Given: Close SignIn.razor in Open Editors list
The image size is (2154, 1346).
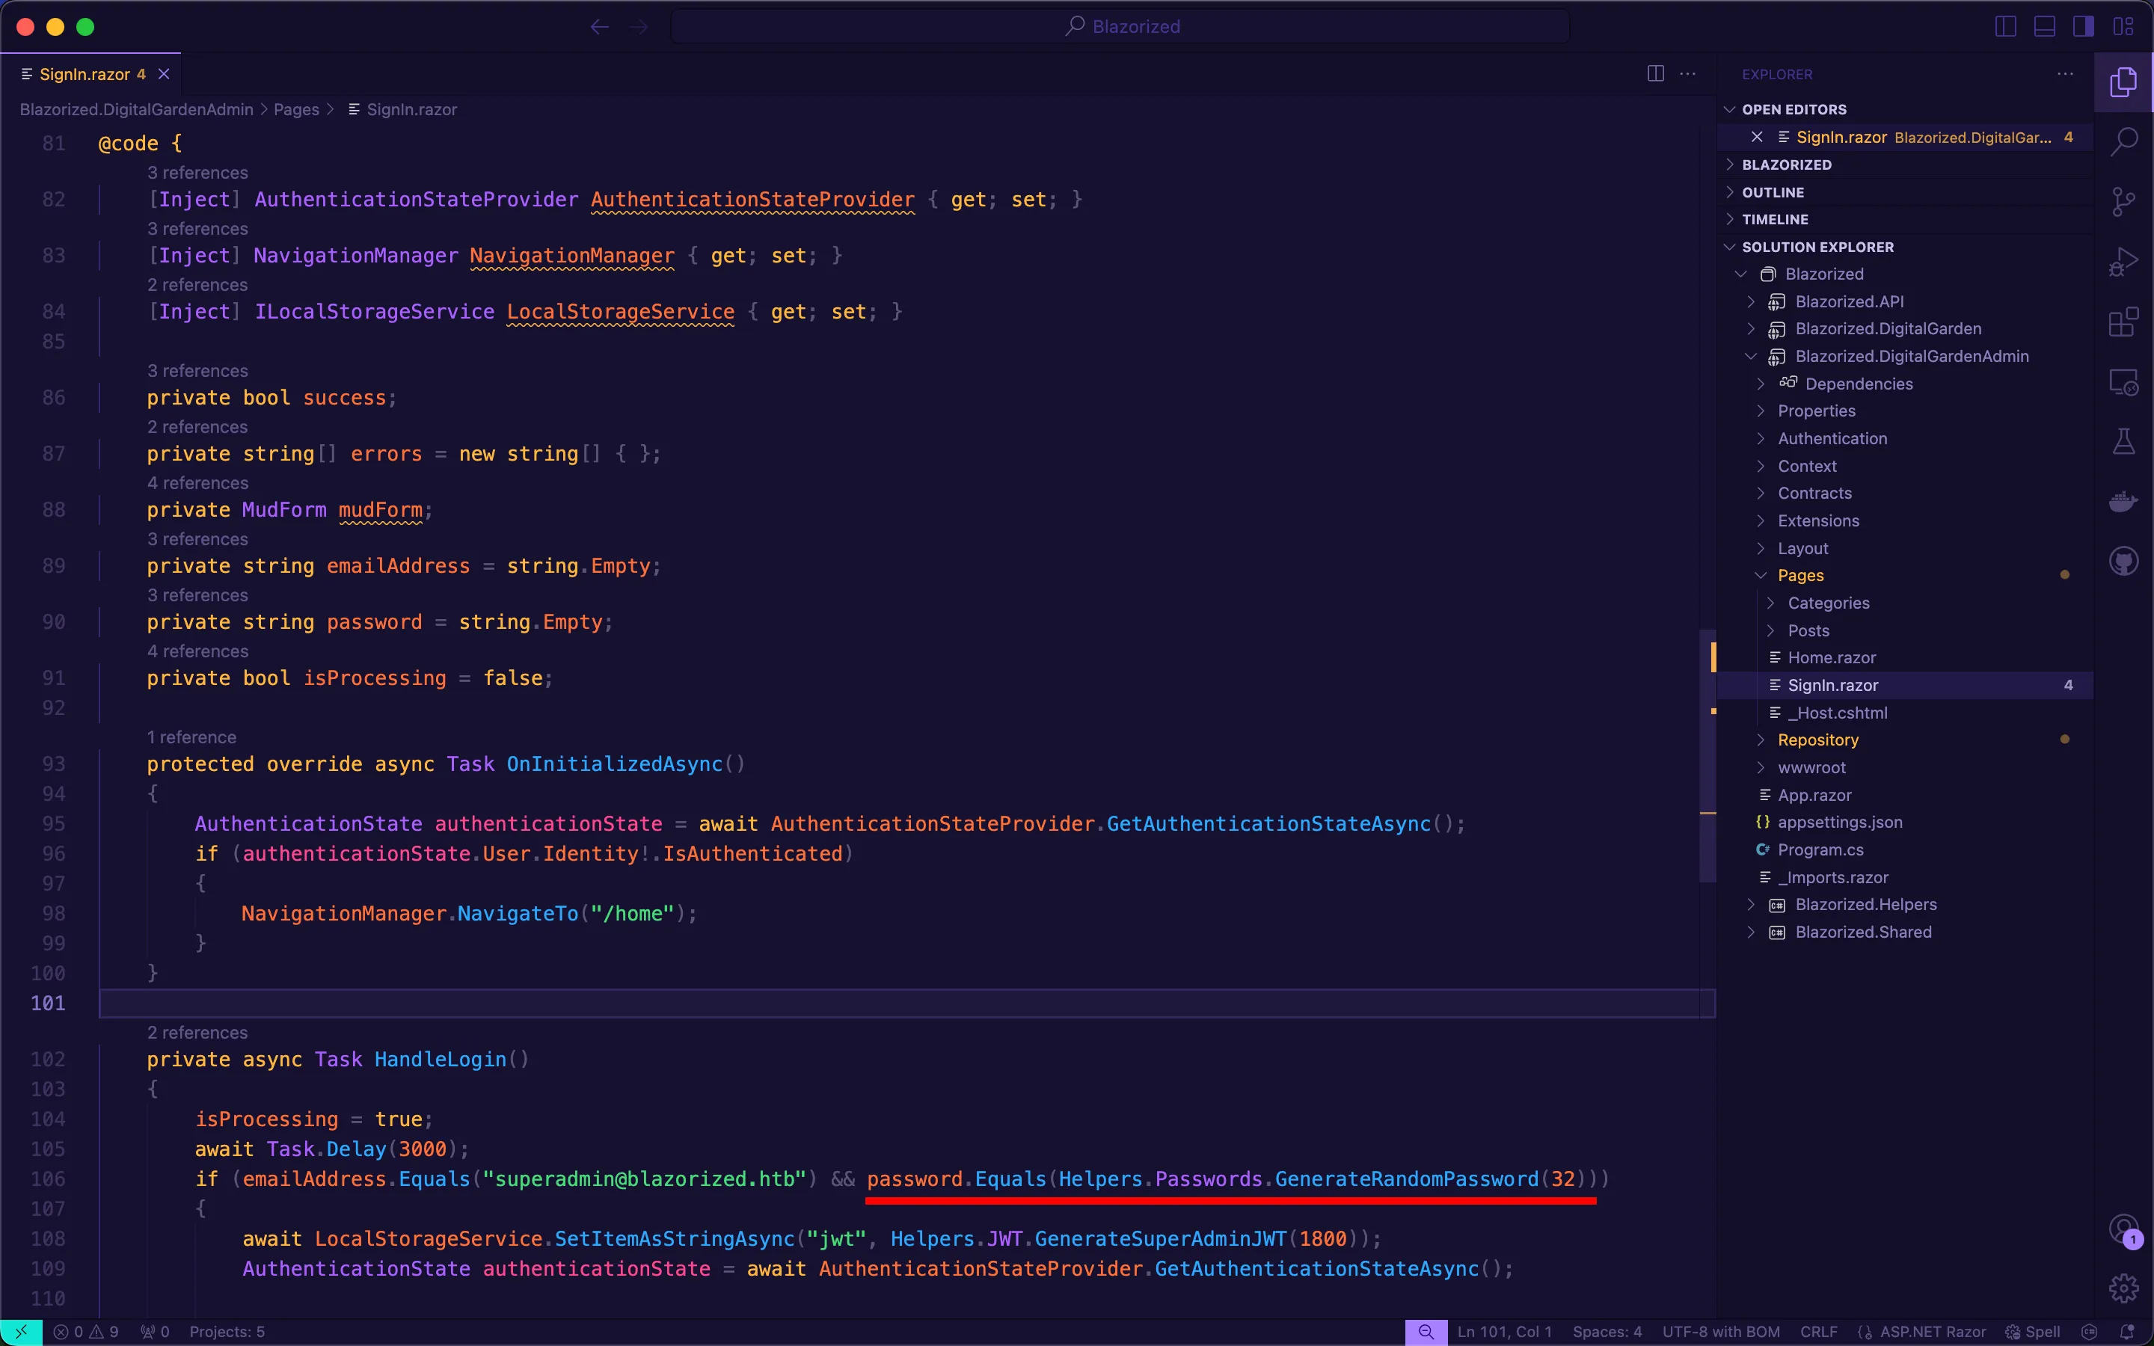Looking at the screenshot, I should (1757, 137).
